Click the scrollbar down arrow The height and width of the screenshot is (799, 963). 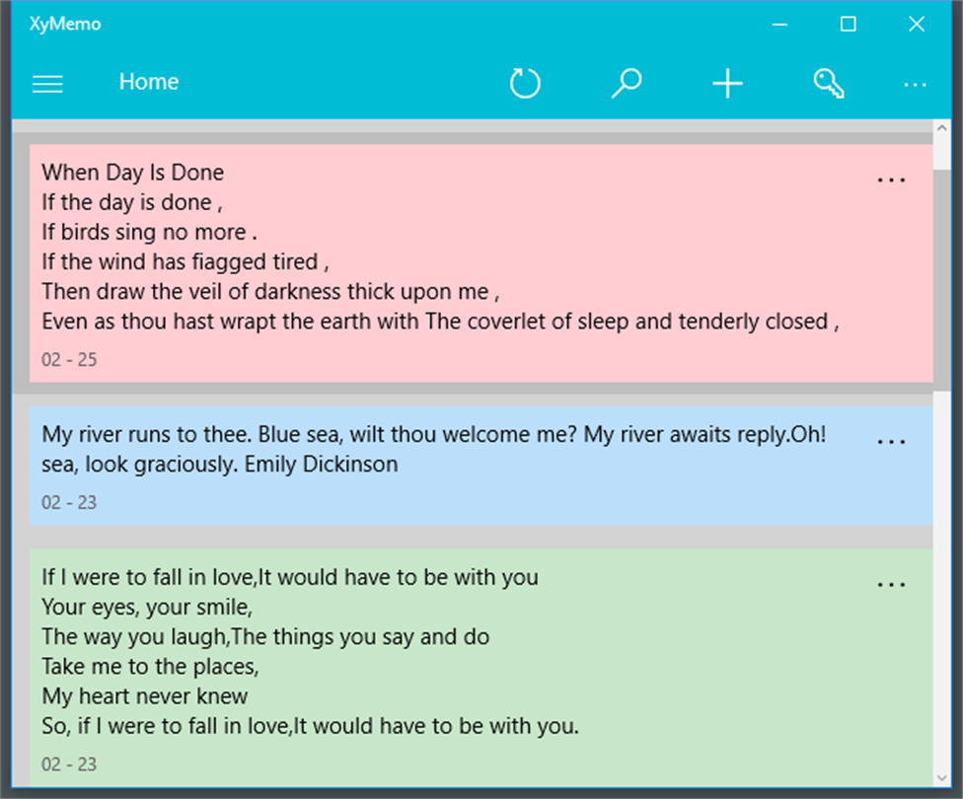(x=941, y=778)
